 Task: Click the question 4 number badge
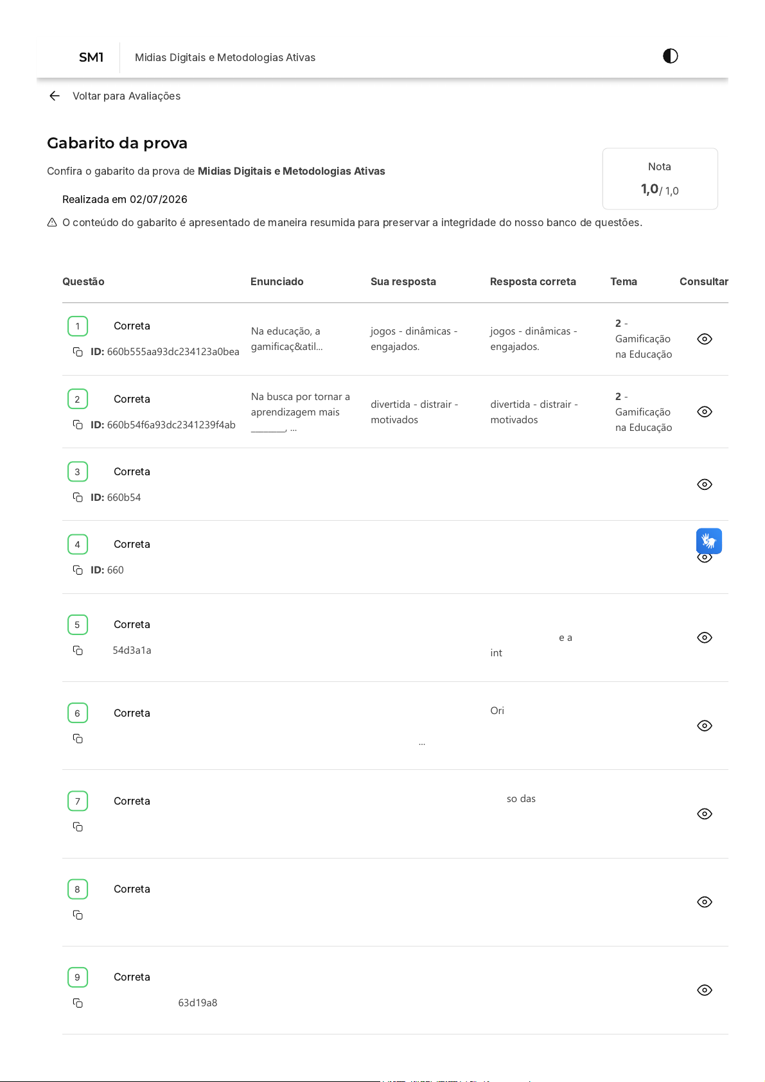point(78,545)
